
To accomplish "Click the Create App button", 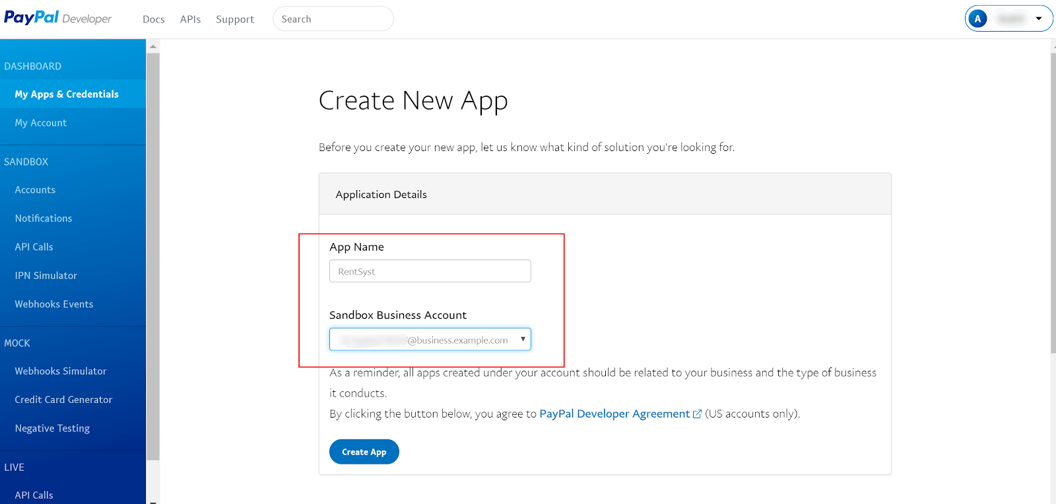I will point(364,452).
